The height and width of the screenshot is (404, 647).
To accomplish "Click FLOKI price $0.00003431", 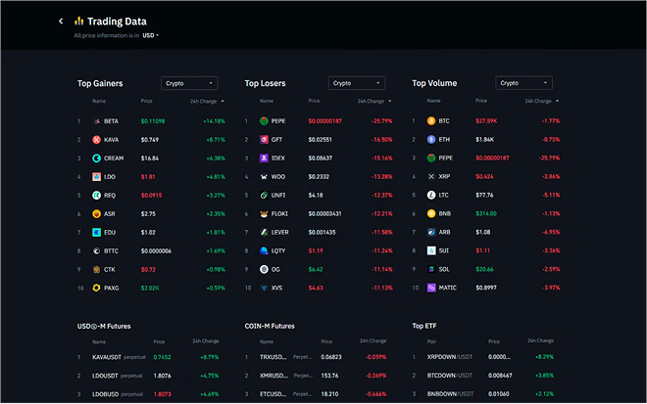I will (324, 213).
